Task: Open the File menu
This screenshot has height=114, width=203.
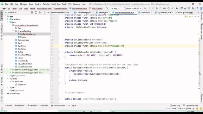Action: [x=6, y=4]
